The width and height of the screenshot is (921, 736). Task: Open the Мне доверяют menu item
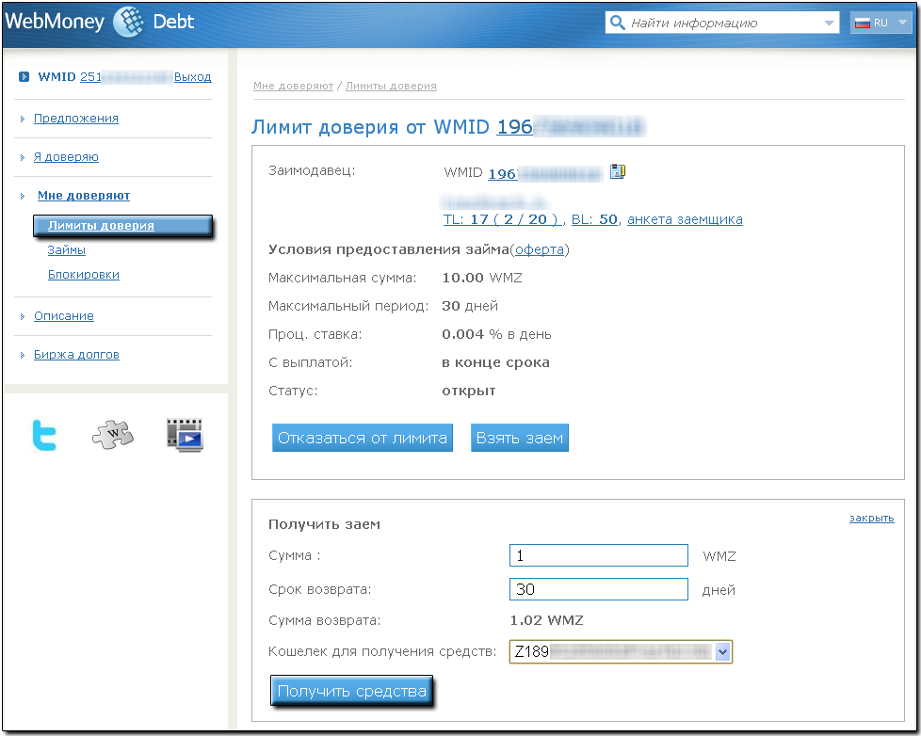[84, 196]
